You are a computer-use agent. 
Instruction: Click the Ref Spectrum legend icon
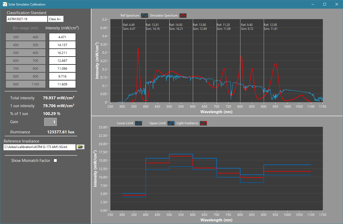coord(145,15)
